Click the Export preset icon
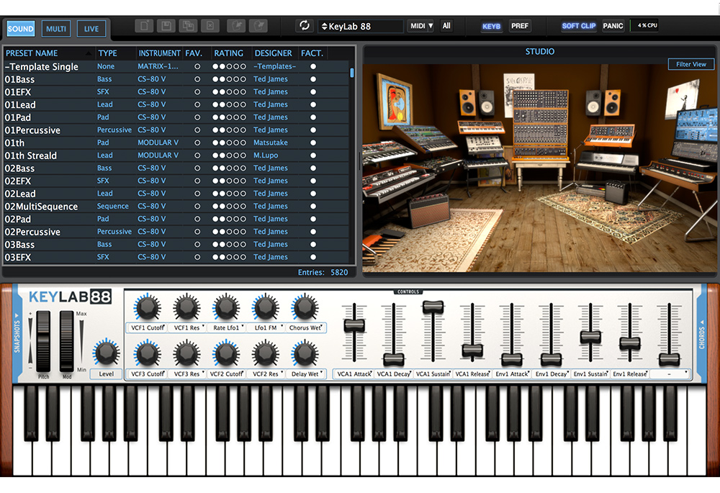 tap(258, 26)
